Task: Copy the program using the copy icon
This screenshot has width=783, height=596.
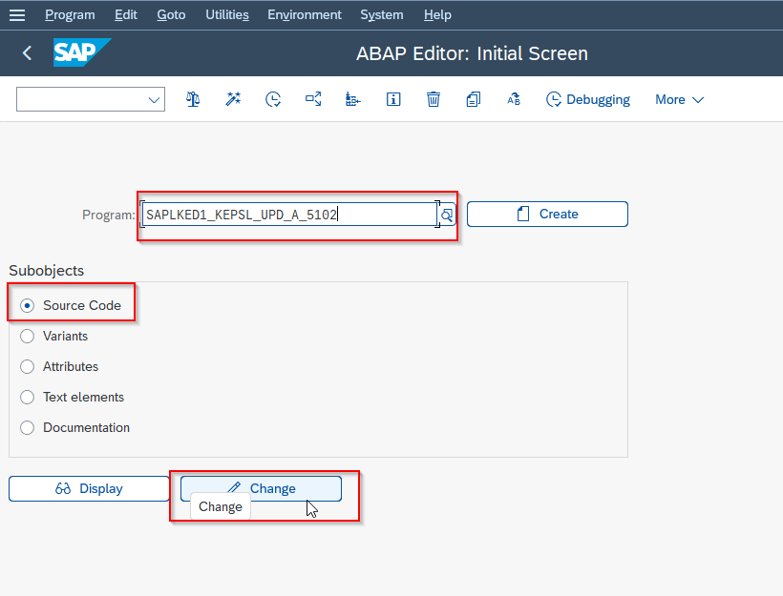Action: pos(473,99)
